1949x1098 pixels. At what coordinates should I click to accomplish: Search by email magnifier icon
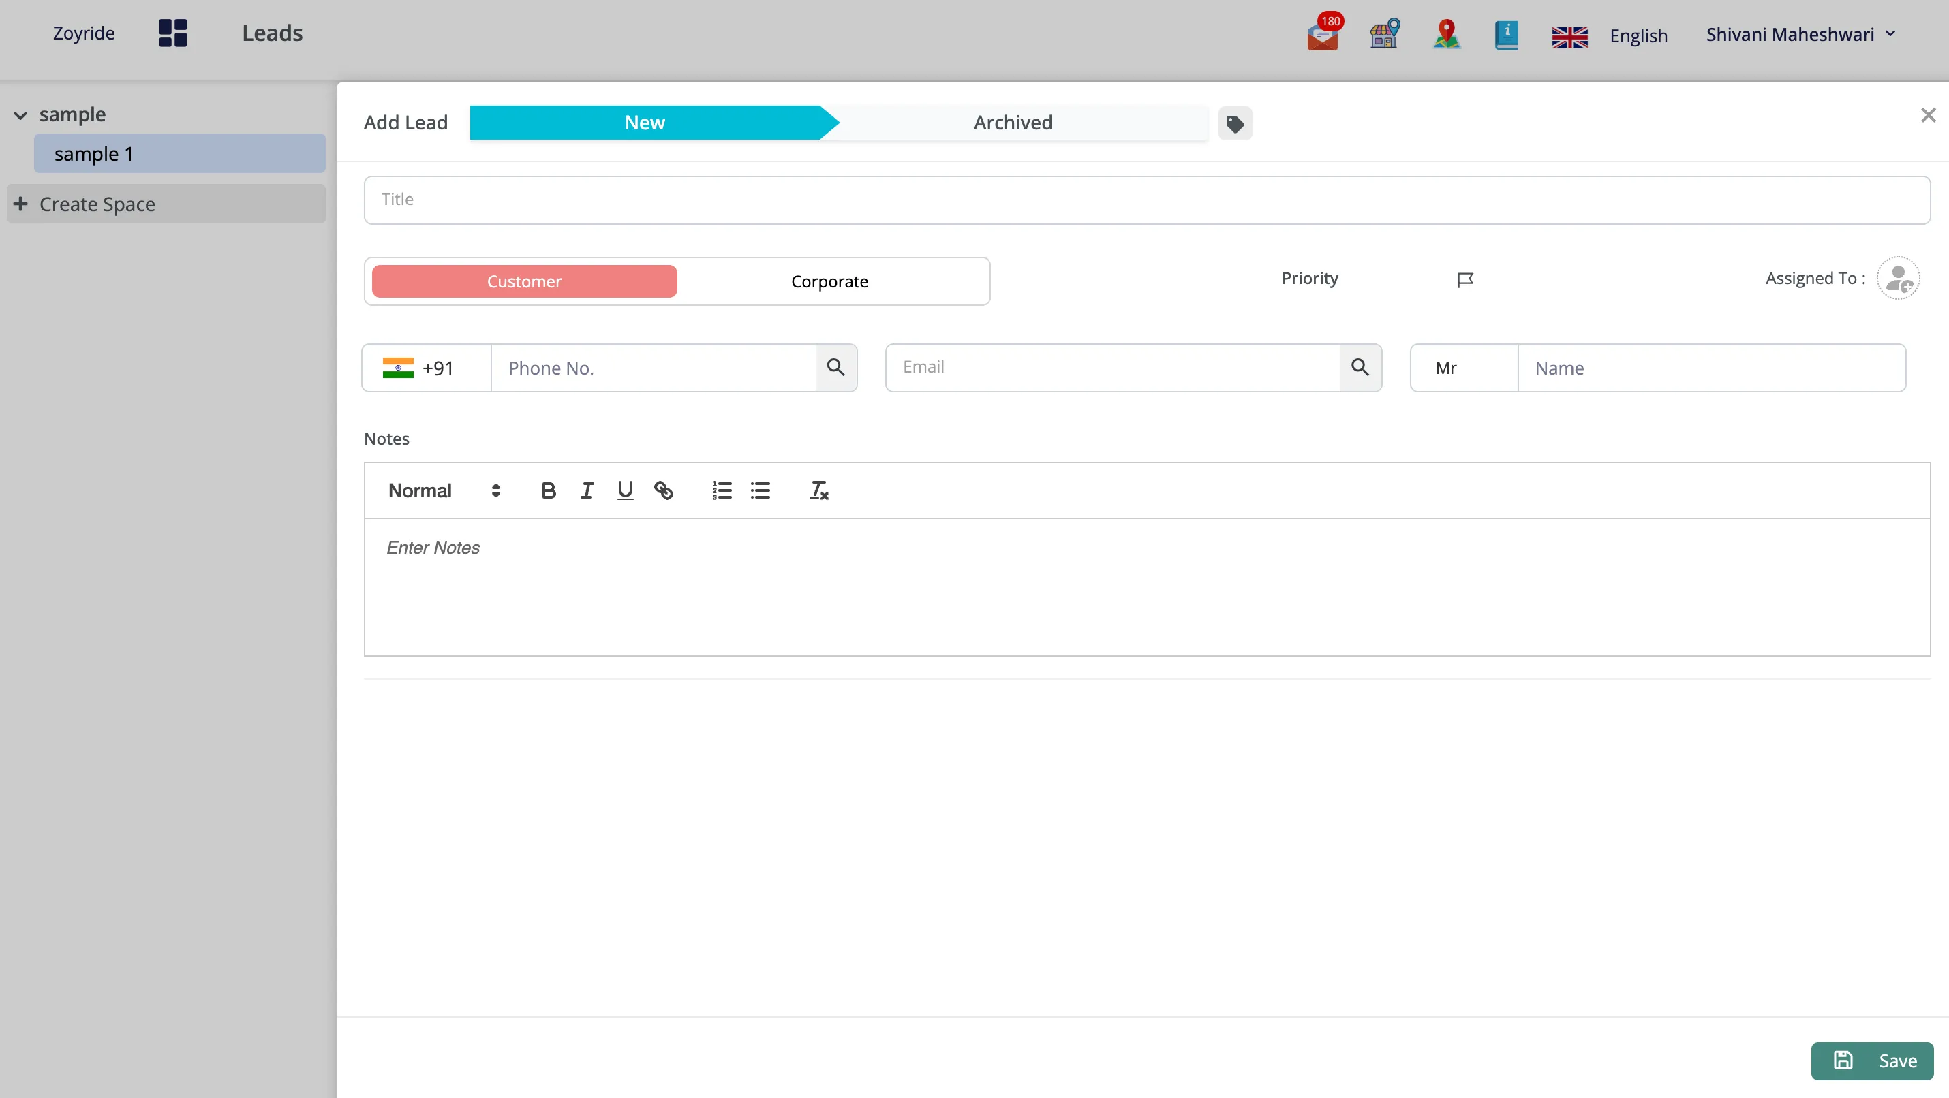click(1360, 368)
